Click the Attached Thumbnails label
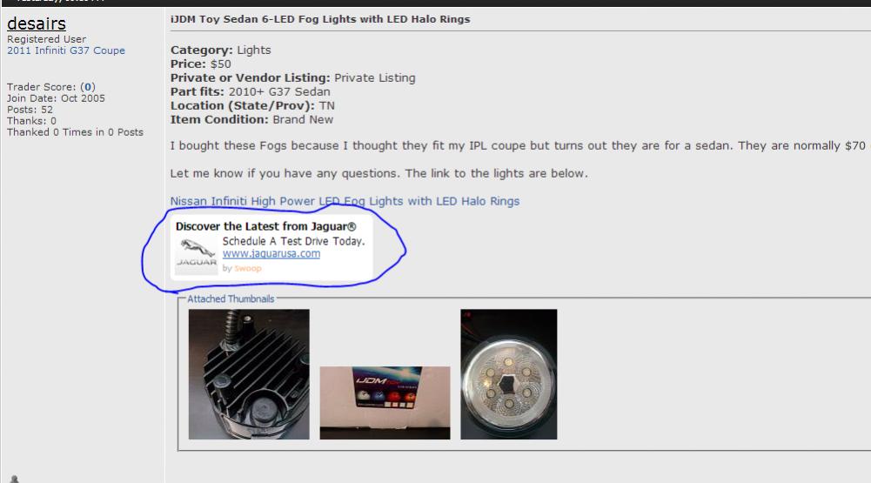This screenshot has width=871, height=483. (231, 299)
